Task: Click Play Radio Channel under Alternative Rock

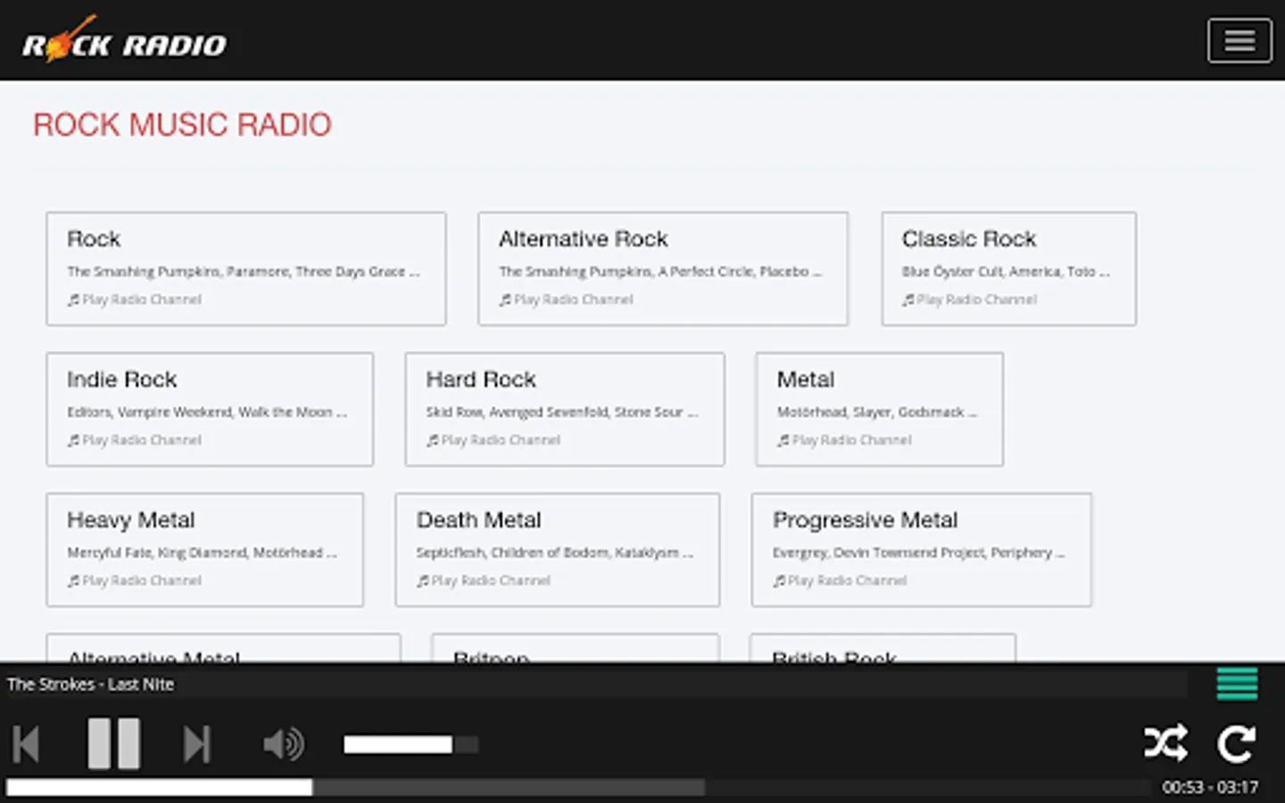Action: 567,300
